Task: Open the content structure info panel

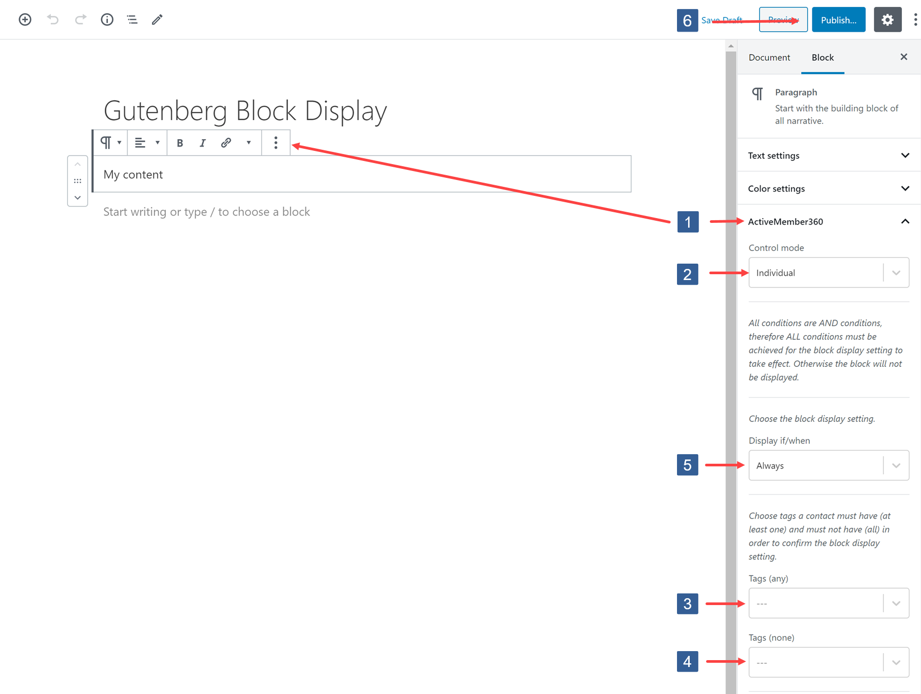Action: [107, 20]
